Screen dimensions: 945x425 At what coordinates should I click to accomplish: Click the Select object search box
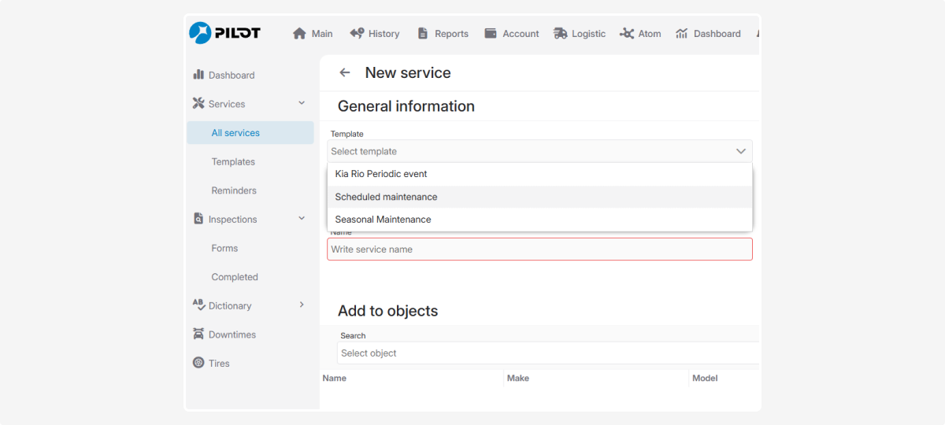click(547, 353)
